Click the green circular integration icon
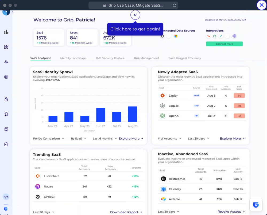This screenshot has width=267, height=215. pyautogui.click(x=215, y=36)
